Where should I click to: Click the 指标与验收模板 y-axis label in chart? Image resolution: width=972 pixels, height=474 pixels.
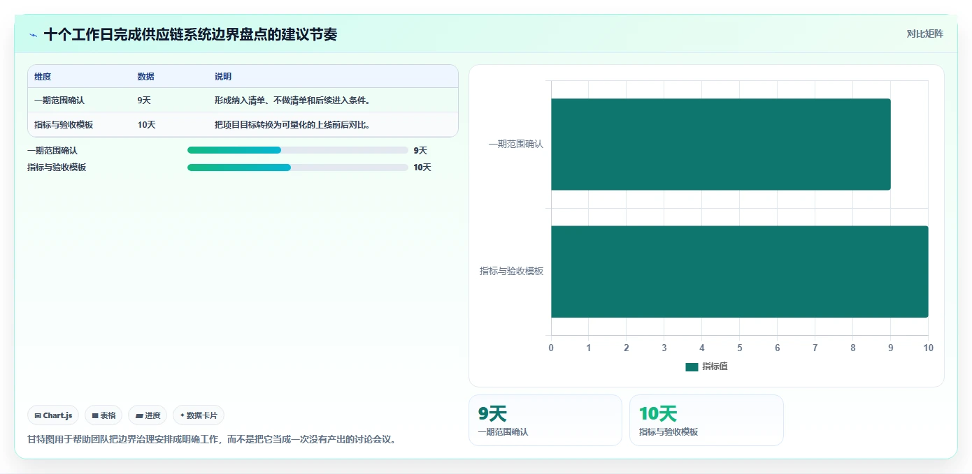coord(511,271)
